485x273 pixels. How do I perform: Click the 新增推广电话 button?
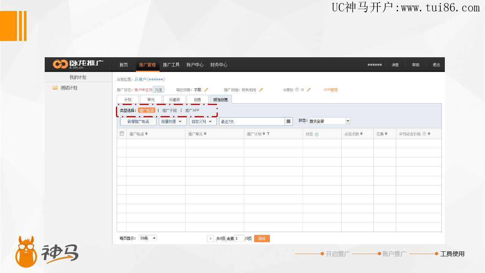(138, 121)
